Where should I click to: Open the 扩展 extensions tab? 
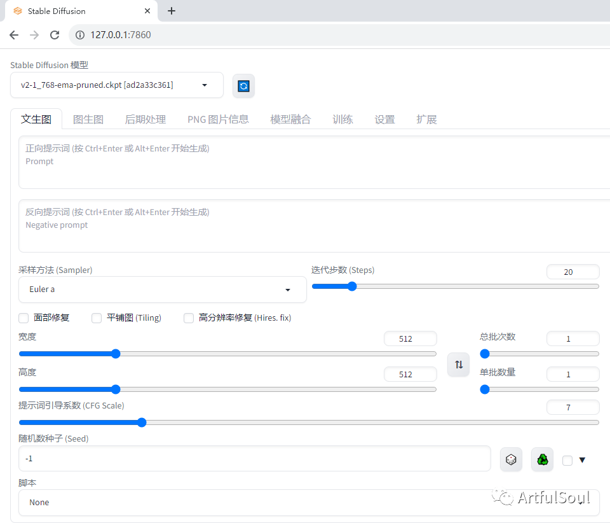click(x=426, y=119)
